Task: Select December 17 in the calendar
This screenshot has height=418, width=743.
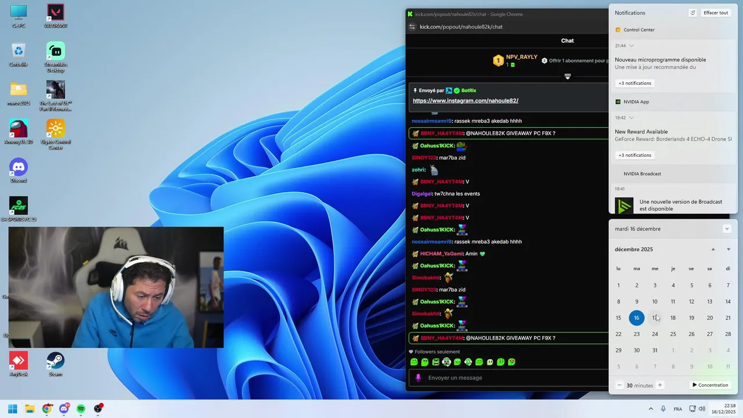Action: (x=655, y=318)
